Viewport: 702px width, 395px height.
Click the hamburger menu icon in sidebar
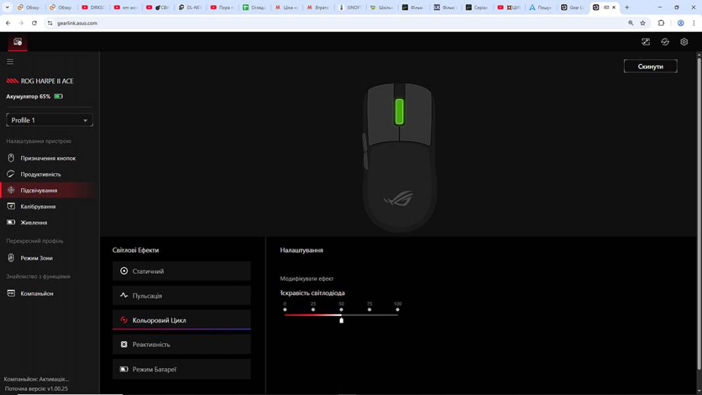[x=10, y=62]
